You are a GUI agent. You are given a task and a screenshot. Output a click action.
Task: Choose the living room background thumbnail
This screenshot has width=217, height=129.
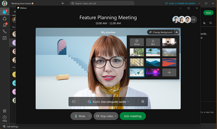click(x=169, y=42)
